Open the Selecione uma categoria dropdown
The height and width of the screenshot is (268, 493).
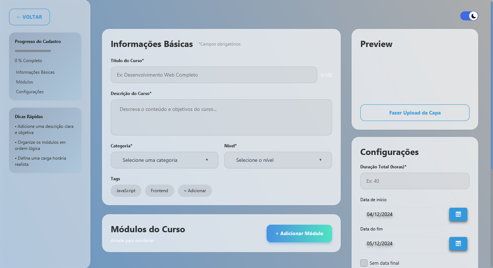point(165,160)
